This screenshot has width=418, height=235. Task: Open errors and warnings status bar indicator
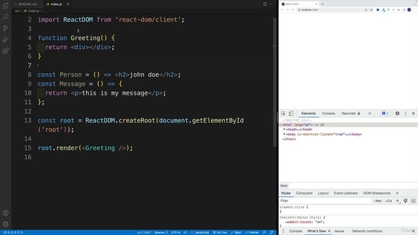pyautogui.click(x=13, y=232)
